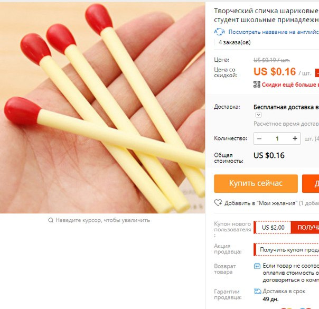
Task: Click the US $2.00 new user coupon
Action: tap(273, 228)
